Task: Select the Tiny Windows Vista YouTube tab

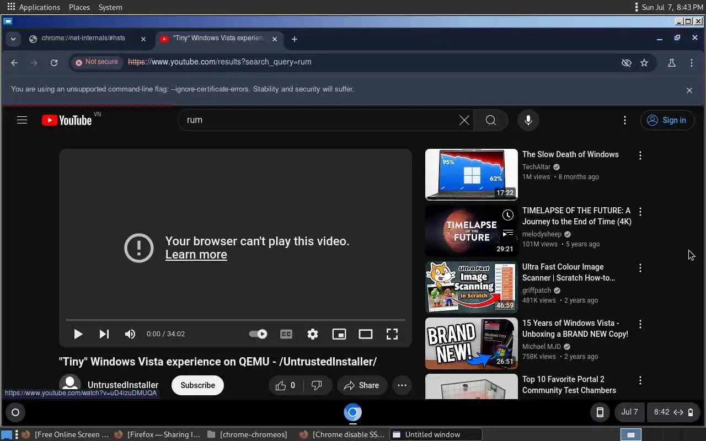Action: pos(219,39)
